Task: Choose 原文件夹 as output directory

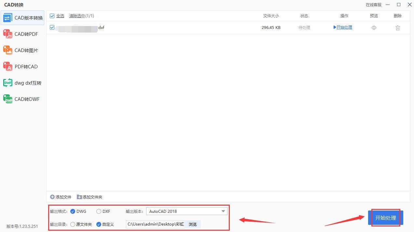Action: click(x=81, y=225)
